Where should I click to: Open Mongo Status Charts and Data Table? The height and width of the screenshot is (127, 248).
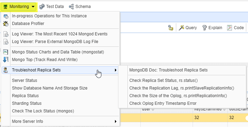click(x=60, y=52)
